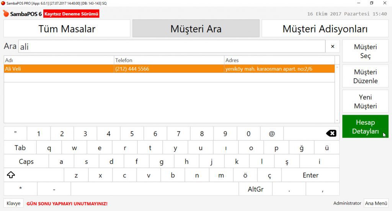Click in the Ara search input field
Viewport: 392px width, 211px height.
(172, 47)
